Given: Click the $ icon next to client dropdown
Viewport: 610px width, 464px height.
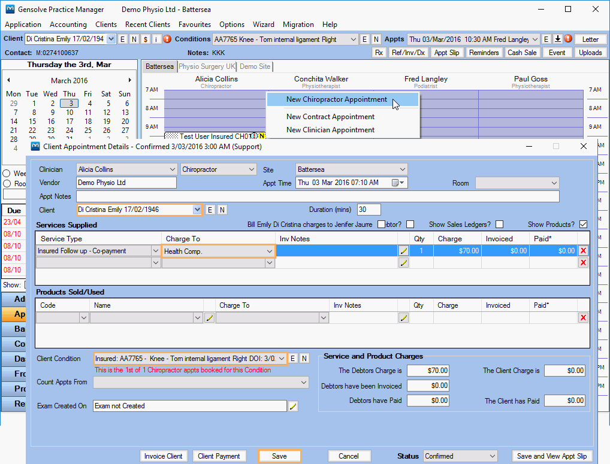Looking at the screenshot, I should (x=145, y=38).
